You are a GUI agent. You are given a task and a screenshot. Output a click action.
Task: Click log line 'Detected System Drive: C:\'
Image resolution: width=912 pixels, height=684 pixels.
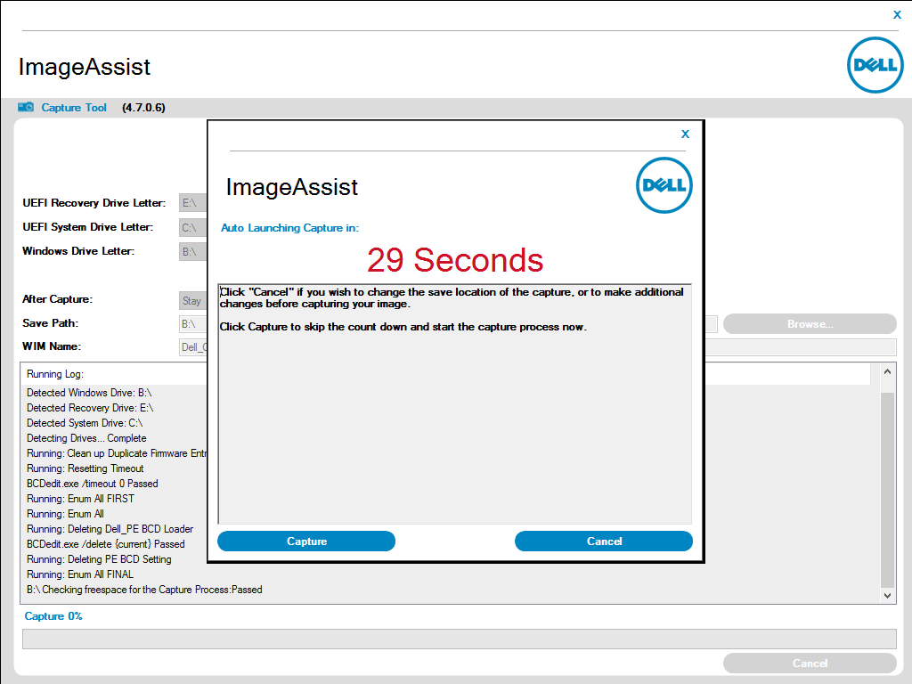pyautogui.click(x=85, y=423)
